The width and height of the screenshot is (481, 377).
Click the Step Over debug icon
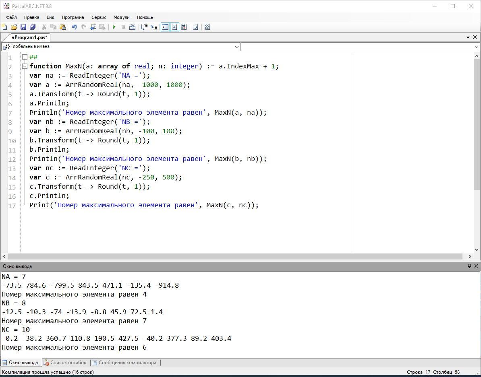coord(153,27)
